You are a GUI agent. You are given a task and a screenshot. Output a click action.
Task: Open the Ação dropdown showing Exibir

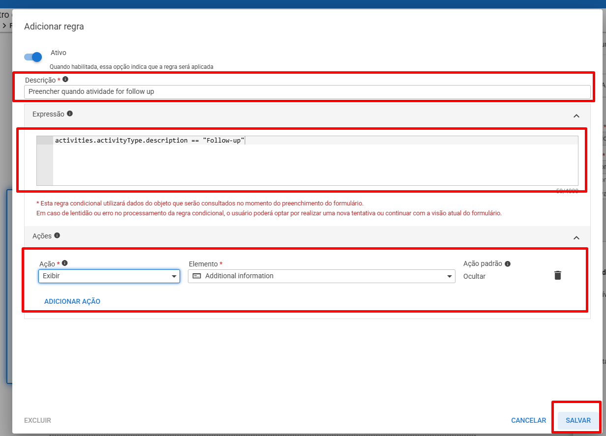[109, 276]
